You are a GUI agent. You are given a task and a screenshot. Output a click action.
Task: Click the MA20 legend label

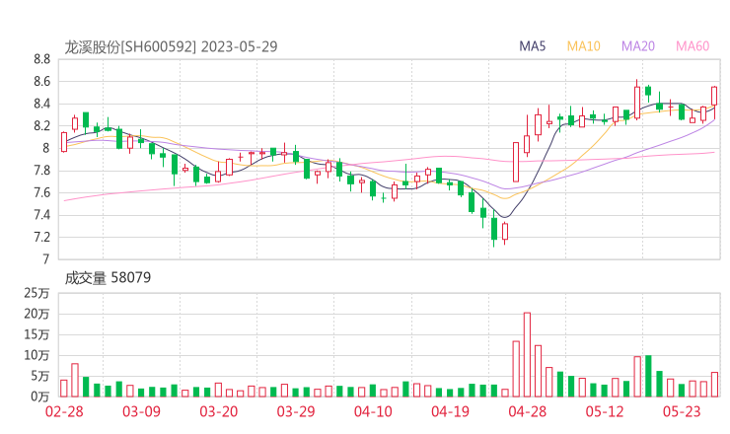(638, 46)
